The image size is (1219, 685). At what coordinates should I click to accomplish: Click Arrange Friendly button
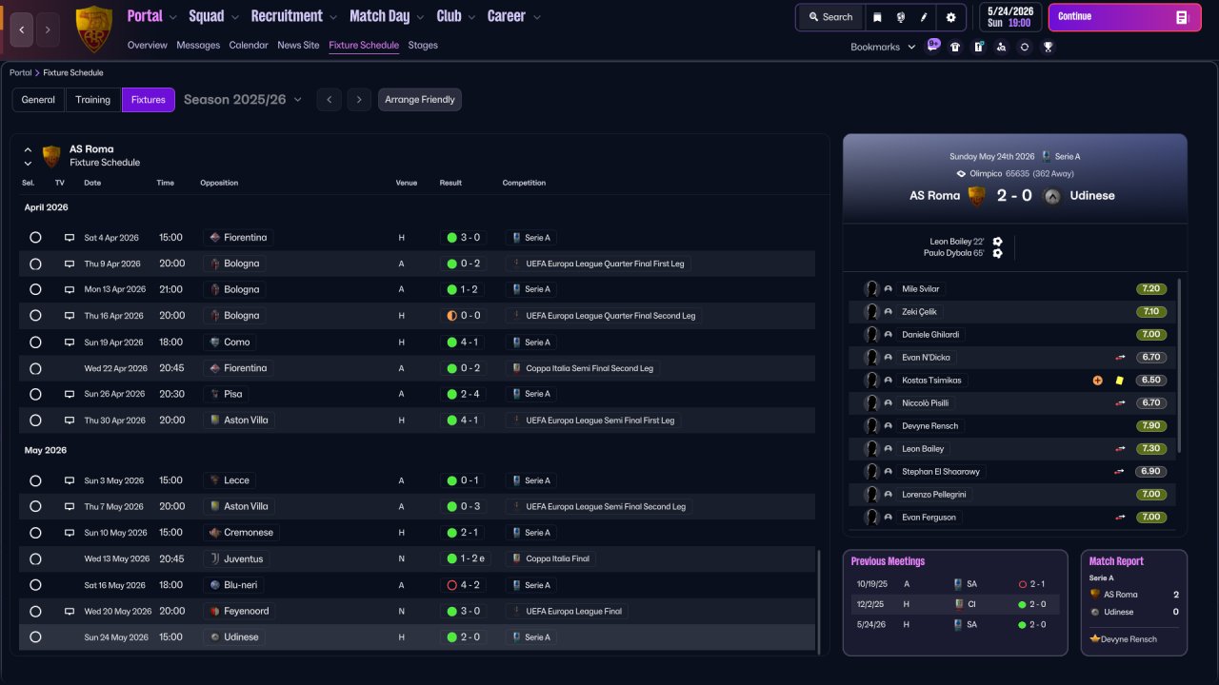tap(420, 100)
